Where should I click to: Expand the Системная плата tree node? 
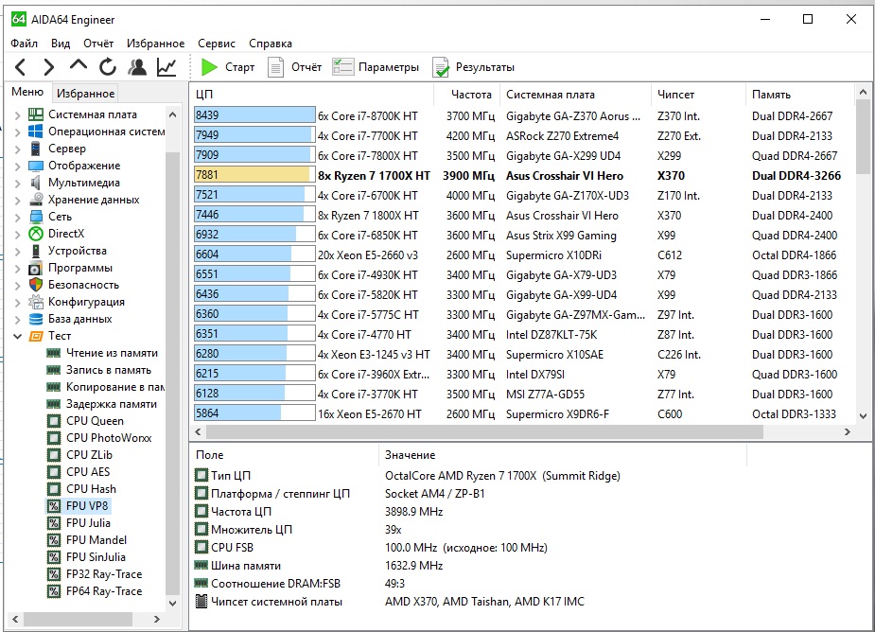coord(17,115)
